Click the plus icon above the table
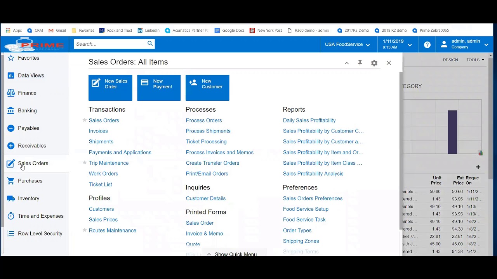497x279 pixels. click(478, 167)
